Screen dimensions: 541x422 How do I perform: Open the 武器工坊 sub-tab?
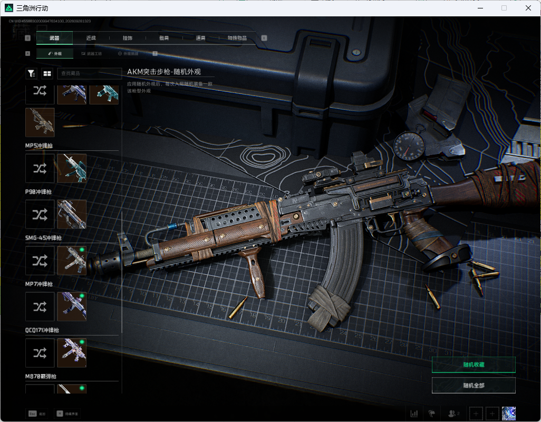coord(92,53)
